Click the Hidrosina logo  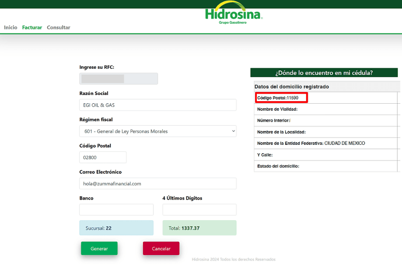[x=234, y=13]
